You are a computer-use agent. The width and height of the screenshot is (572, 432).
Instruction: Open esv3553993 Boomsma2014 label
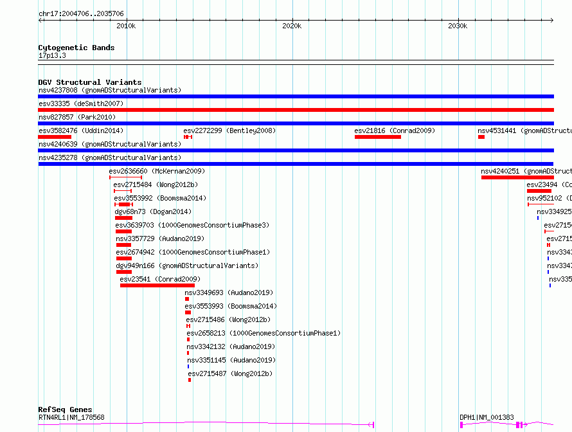point(231,306)
